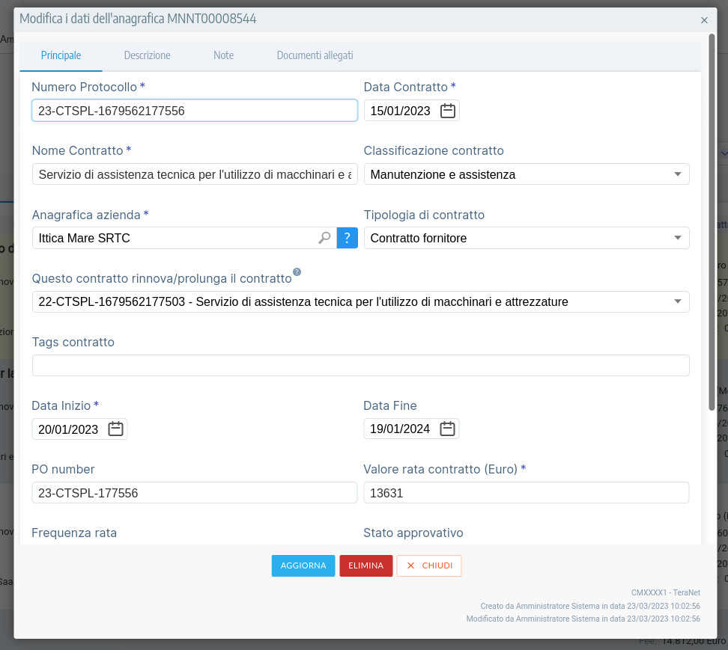Click into the PO number field
This screenshot has width=728, height=650.
(194, 493)
